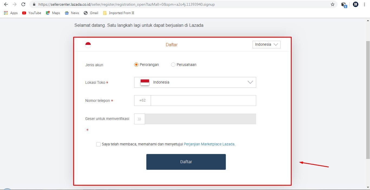The image size is (370, 190).
Task: Click the browser forward arrow
Action: coord(15,4)
